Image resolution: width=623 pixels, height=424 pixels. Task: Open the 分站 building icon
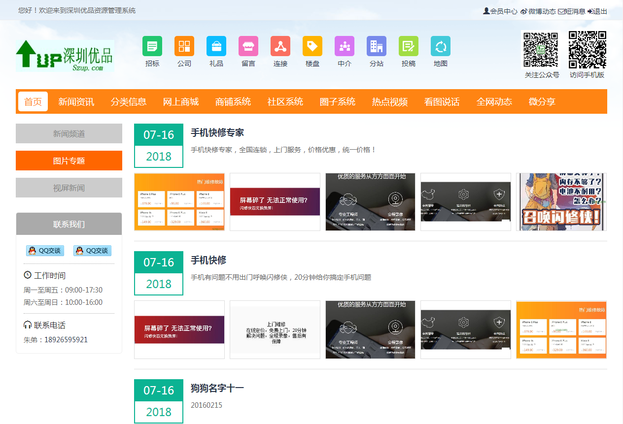(377, 46)
